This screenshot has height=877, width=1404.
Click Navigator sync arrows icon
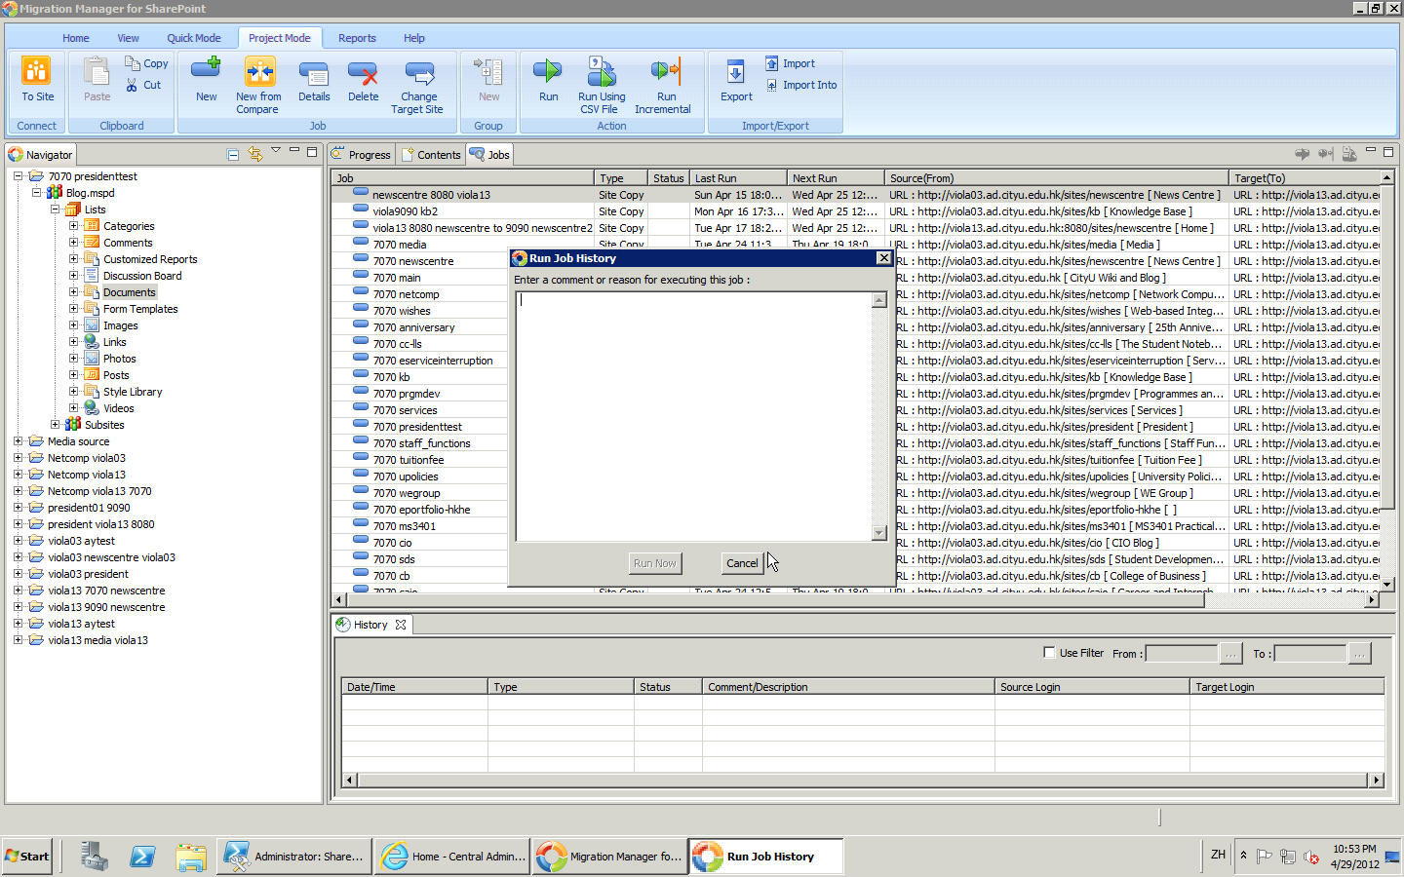tap(254, 154)
